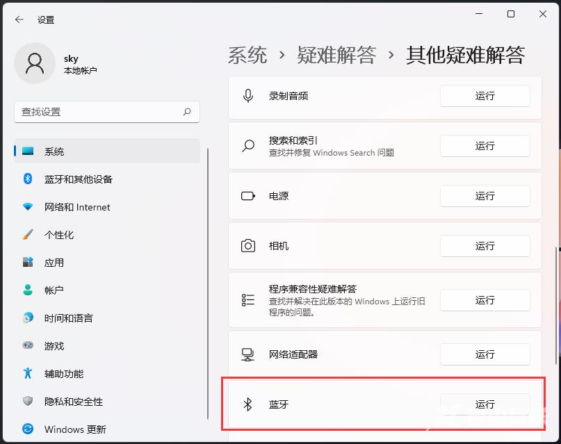Click the 查找设置 search field
This screenshot has width=561, height=444.
(x=106, y=112)
